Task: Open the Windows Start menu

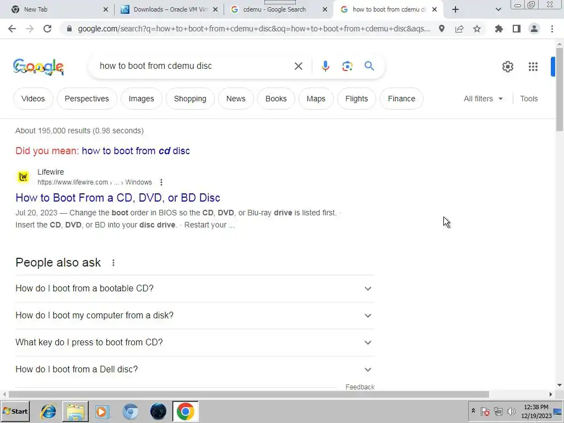Action: tap(15, 411)
